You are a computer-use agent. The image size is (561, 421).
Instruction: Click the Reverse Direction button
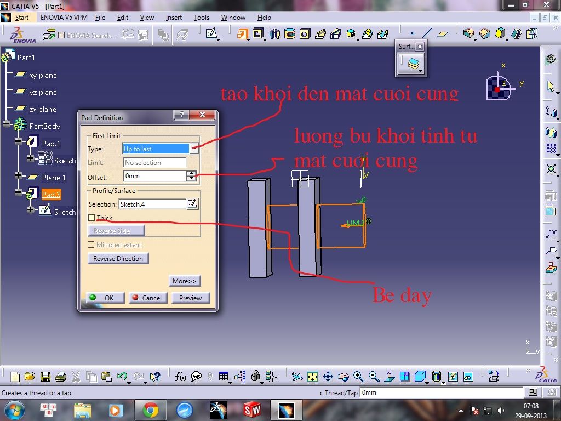pyautogui.click(x=118, y=259)
